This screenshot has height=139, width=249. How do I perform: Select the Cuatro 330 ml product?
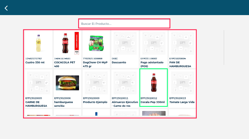point(39,49)
